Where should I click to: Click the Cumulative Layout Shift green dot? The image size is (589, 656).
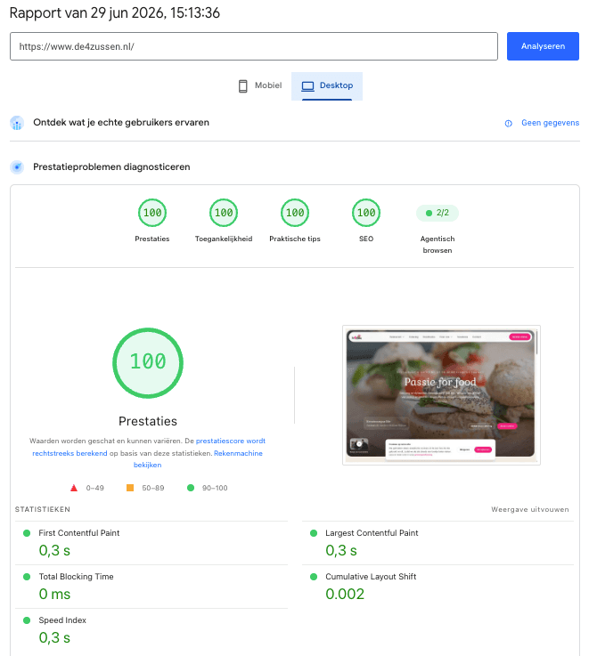pyautogui.click(x=314, y=577)
